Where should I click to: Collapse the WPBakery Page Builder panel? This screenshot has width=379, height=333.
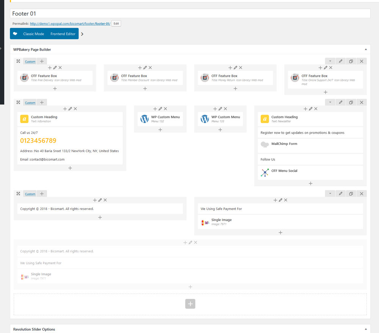366,50
